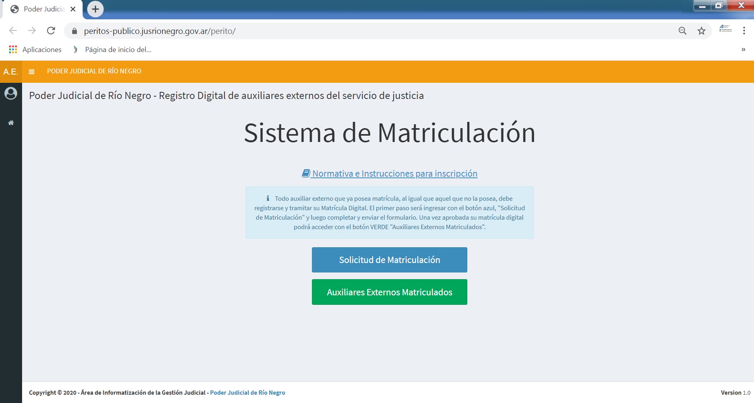Expand the hidden bookmarks chevron
754x403 pixels.
[743, 49]
